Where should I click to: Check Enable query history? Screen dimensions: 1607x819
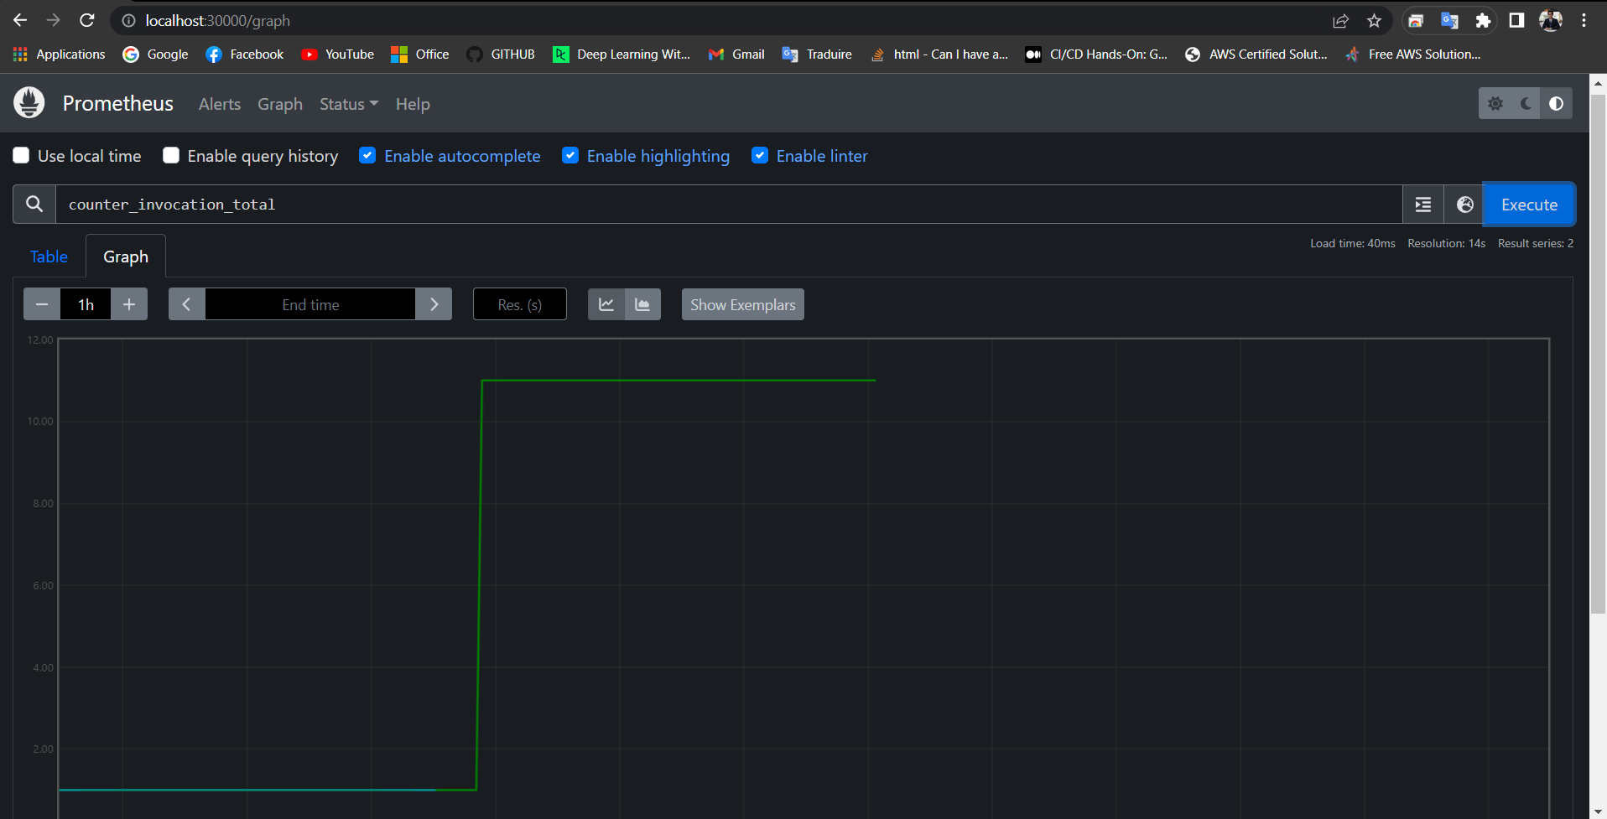[170, 155]
